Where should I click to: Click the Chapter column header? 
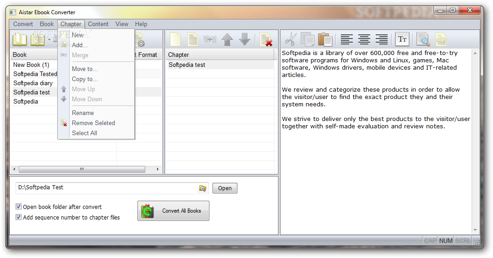[x=220, y=55]
